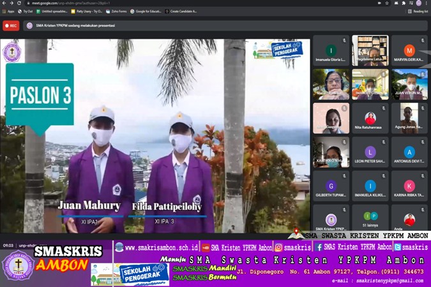The width and height of the screenshot is (431, 287).
Task: Open the Patty bookmark
Action: tap(86, 11)
